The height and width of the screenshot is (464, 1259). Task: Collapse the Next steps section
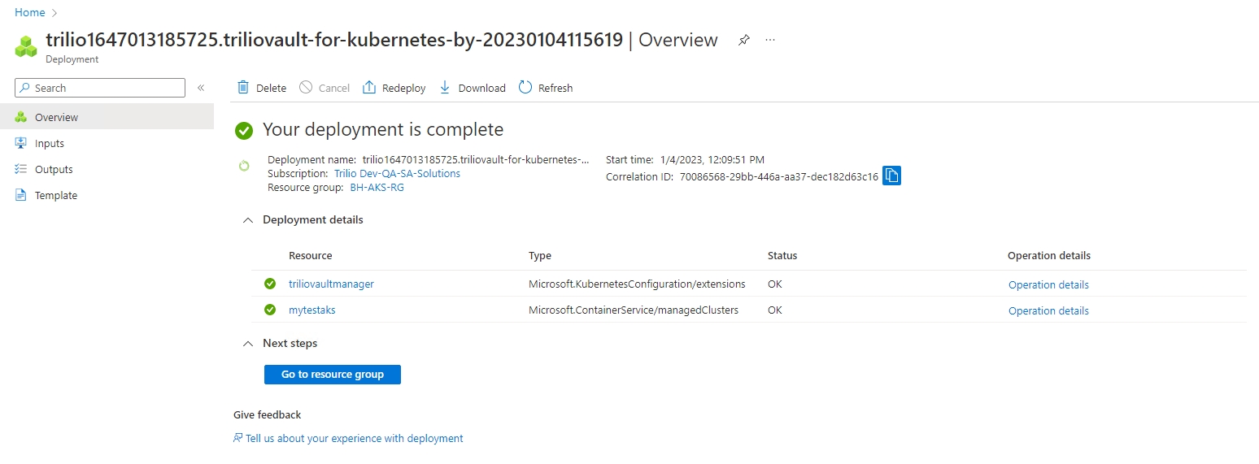249,344
